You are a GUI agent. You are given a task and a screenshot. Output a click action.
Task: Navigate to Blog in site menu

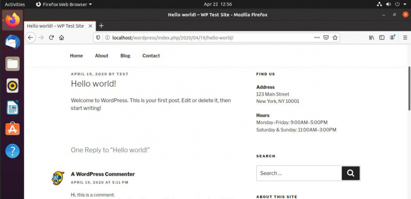(x=125, y=56)
